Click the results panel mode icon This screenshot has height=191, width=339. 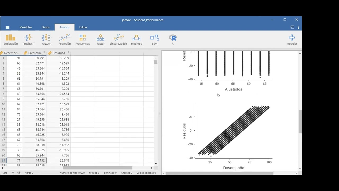point(292,27)
